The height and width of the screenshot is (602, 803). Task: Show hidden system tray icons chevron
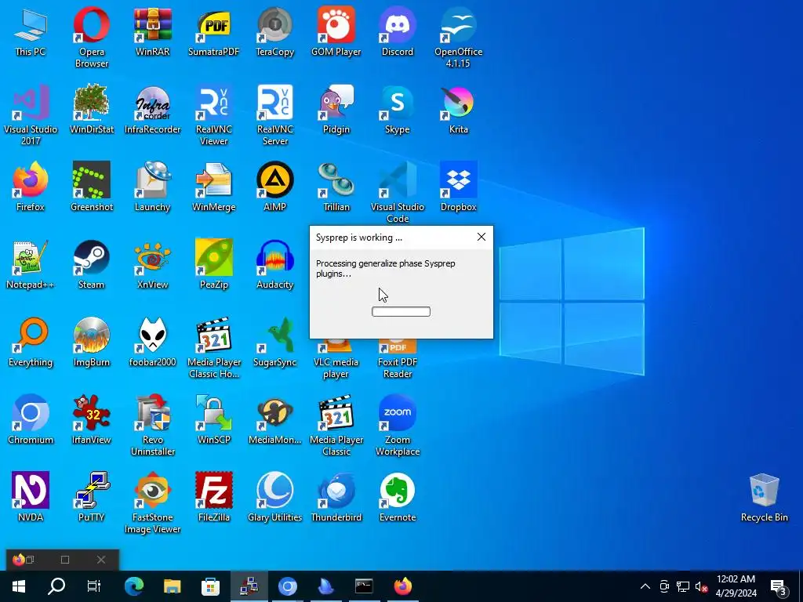pos(645,586)
